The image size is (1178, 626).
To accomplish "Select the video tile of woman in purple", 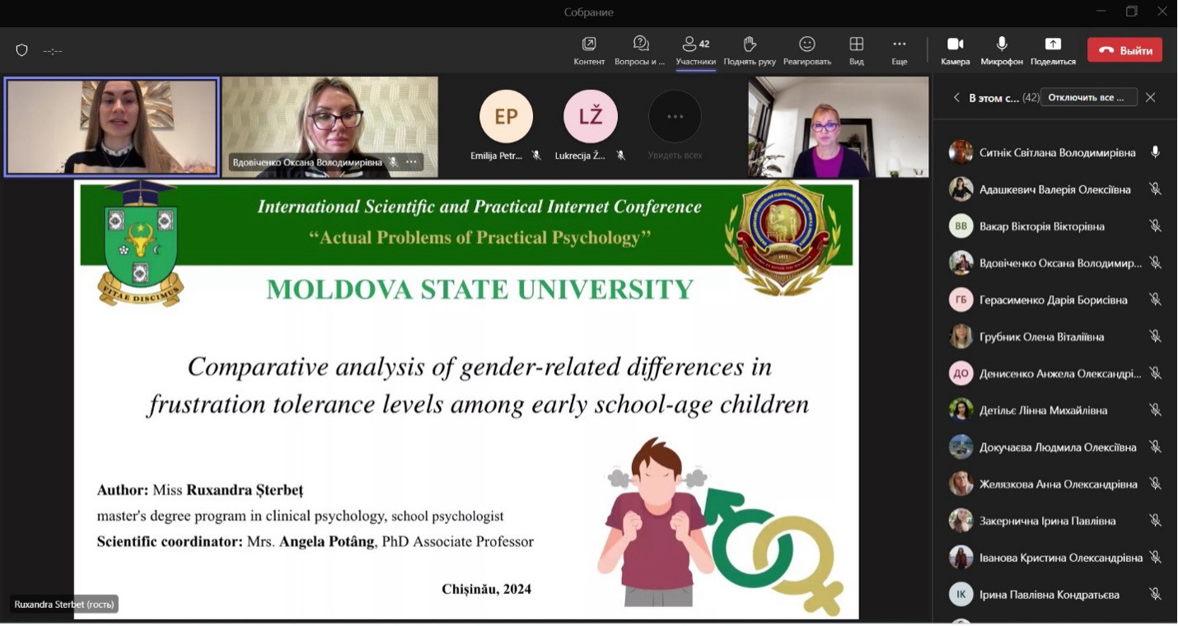I will coord(839,127).
